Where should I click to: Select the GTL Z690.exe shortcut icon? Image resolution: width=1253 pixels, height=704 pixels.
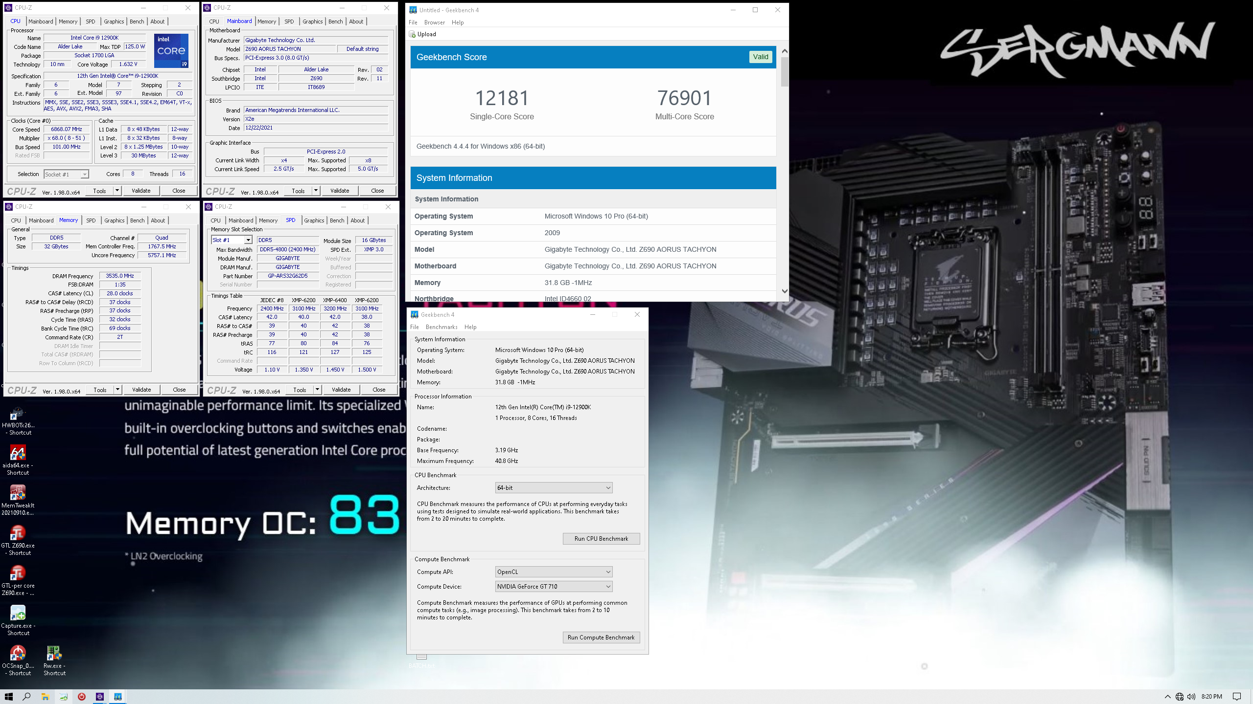[x=18, y=541]
